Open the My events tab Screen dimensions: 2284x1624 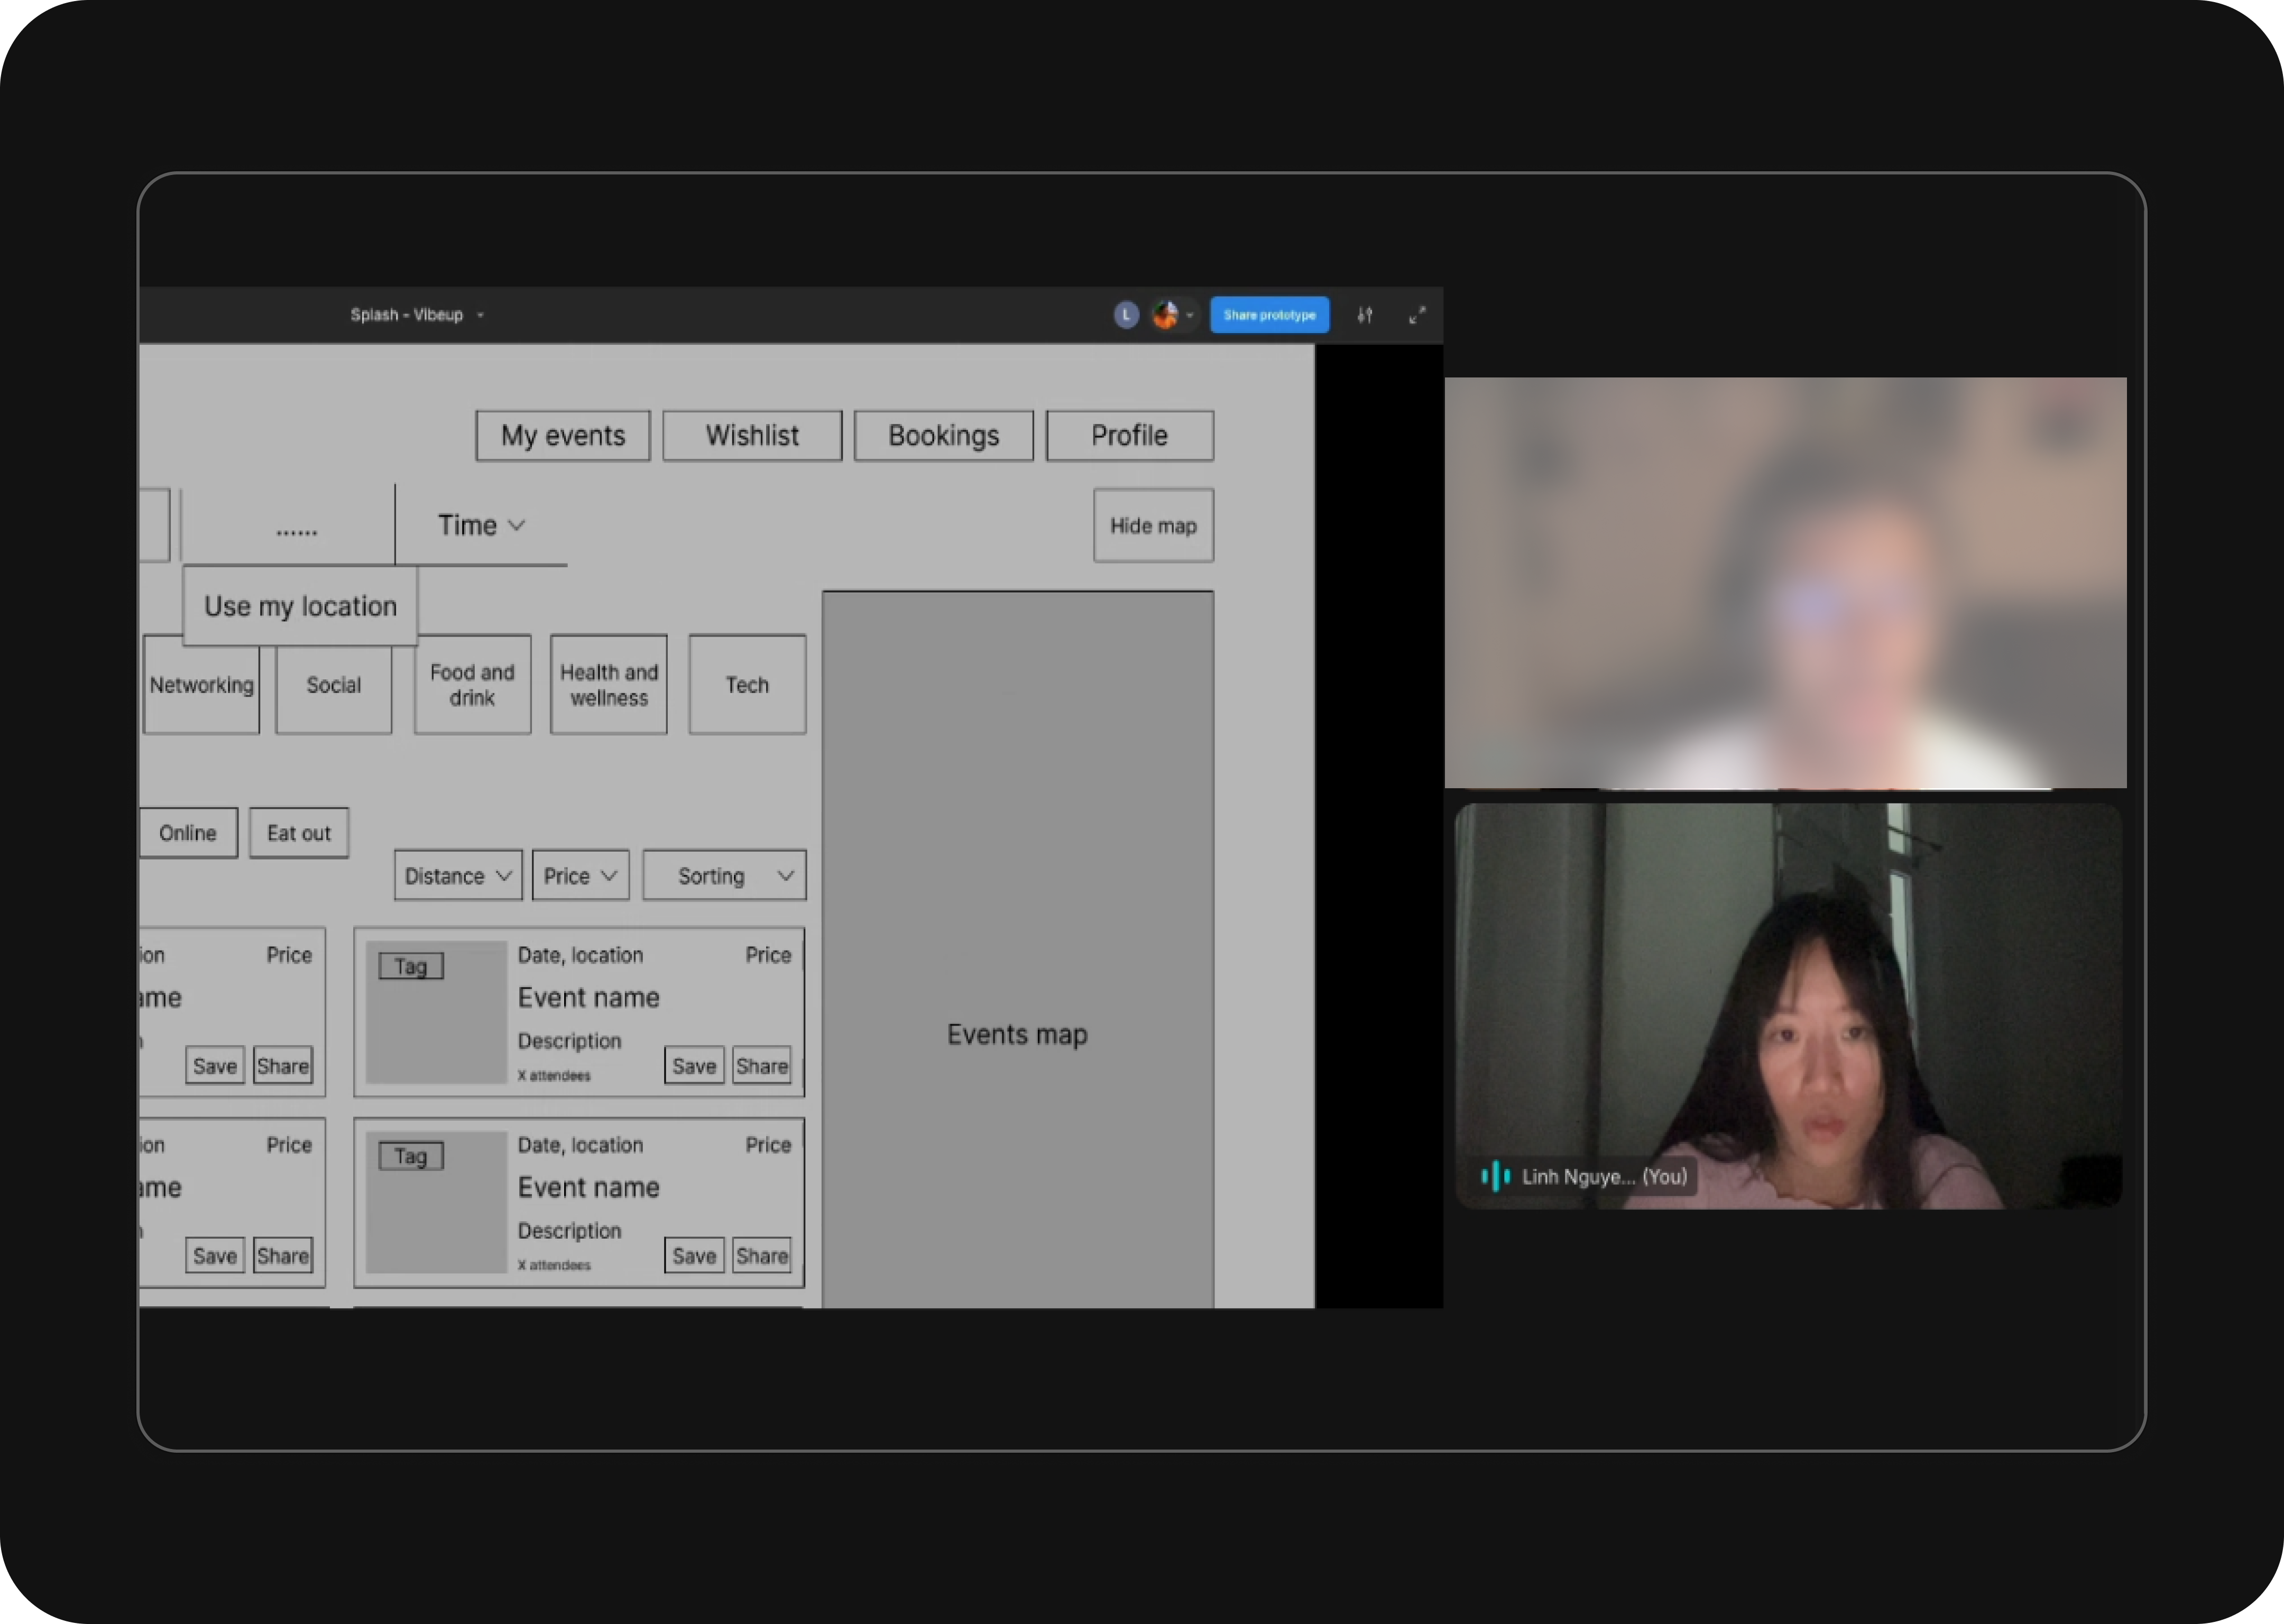point(563,436)
